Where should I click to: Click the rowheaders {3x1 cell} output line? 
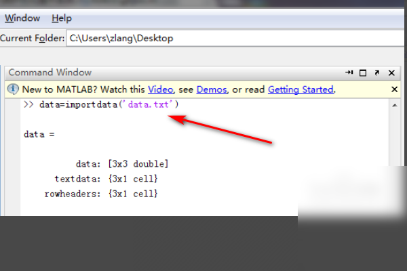coord(101,194)
